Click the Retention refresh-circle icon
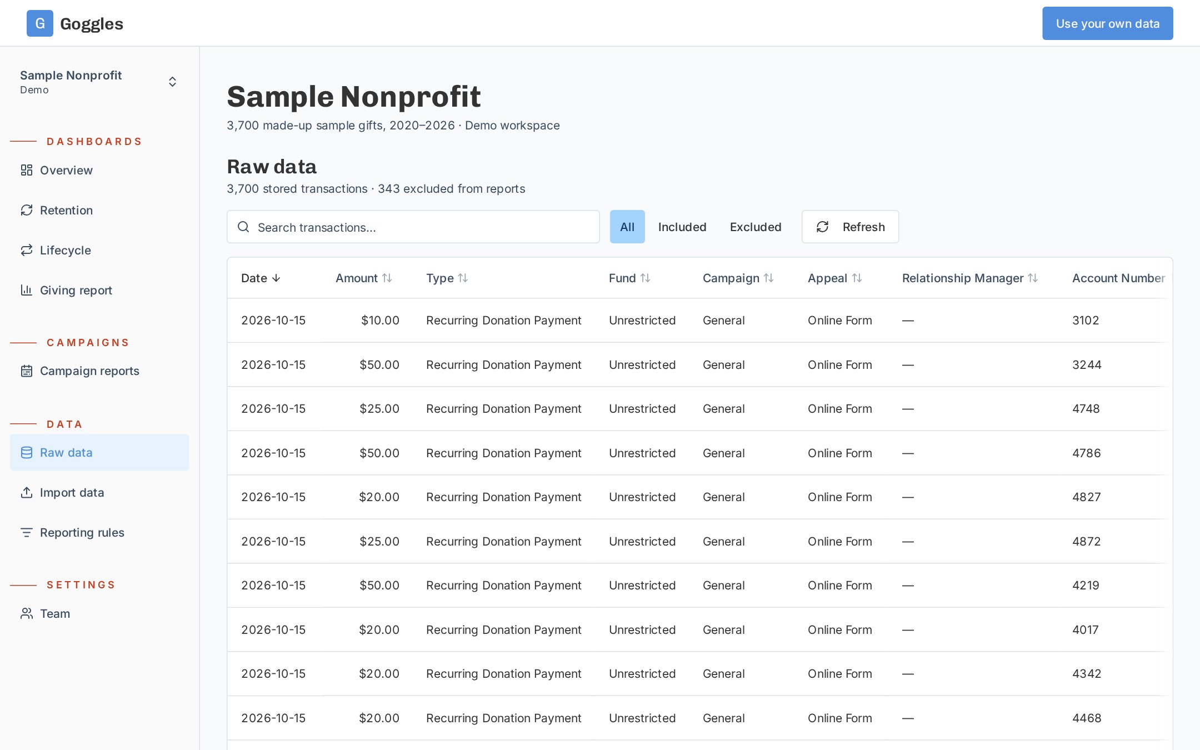The image size is (1200, 750). tap(27, 210)
